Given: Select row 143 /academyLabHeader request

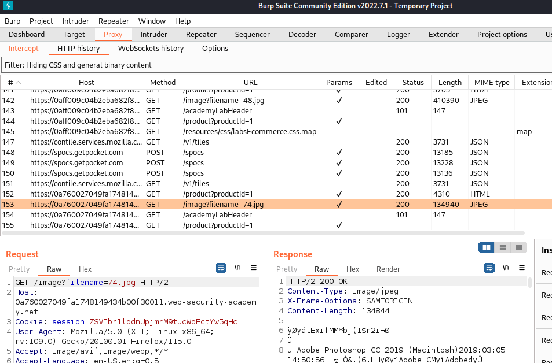Looking at the screenshot, I should (276, 111).
